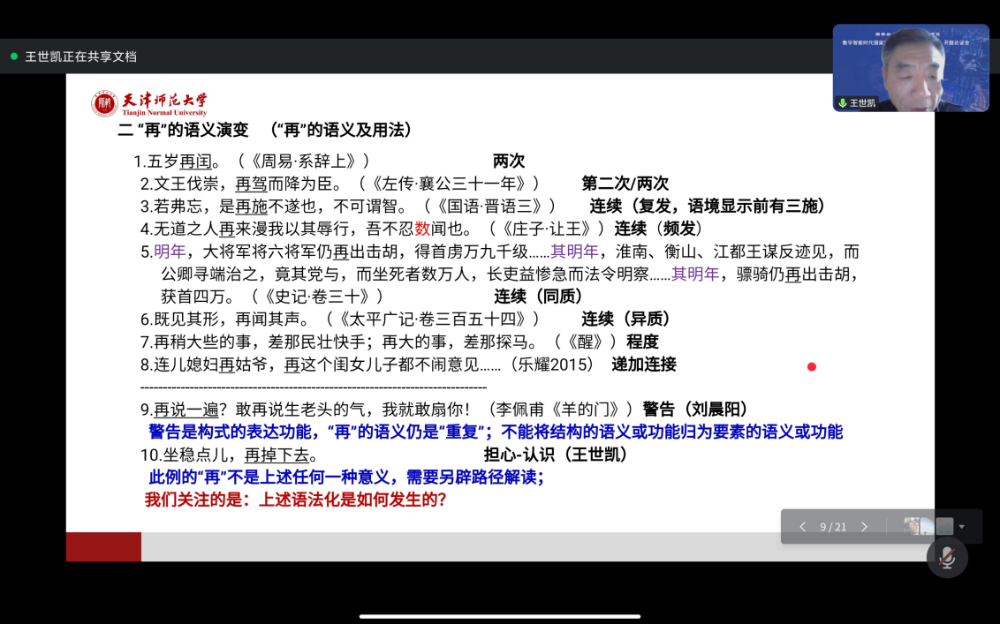Viewport: 1000px width, 624px height.
Task: Go to the previous slide arrow
Action: (x=802, y=527)
